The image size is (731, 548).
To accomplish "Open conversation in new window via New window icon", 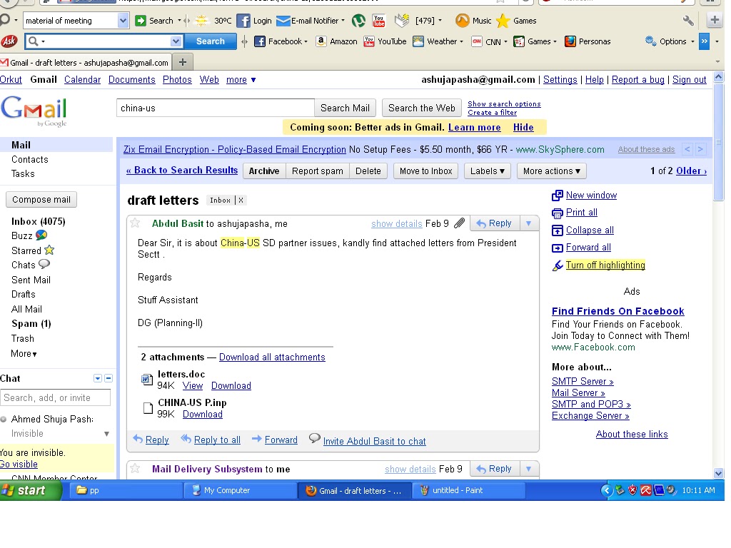I will click(x=556, y=195).
